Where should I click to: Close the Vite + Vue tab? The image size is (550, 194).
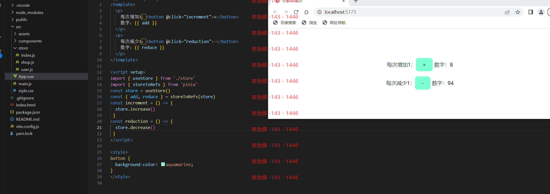(343, 1)
